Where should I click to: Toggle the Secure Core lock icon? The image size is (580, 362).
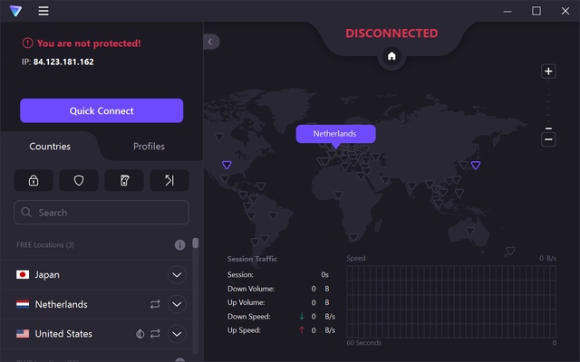pos(34,180)
